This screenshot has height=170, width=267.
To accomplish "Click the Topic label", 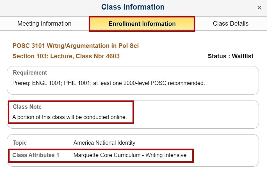I will click(x=20, y=143).
